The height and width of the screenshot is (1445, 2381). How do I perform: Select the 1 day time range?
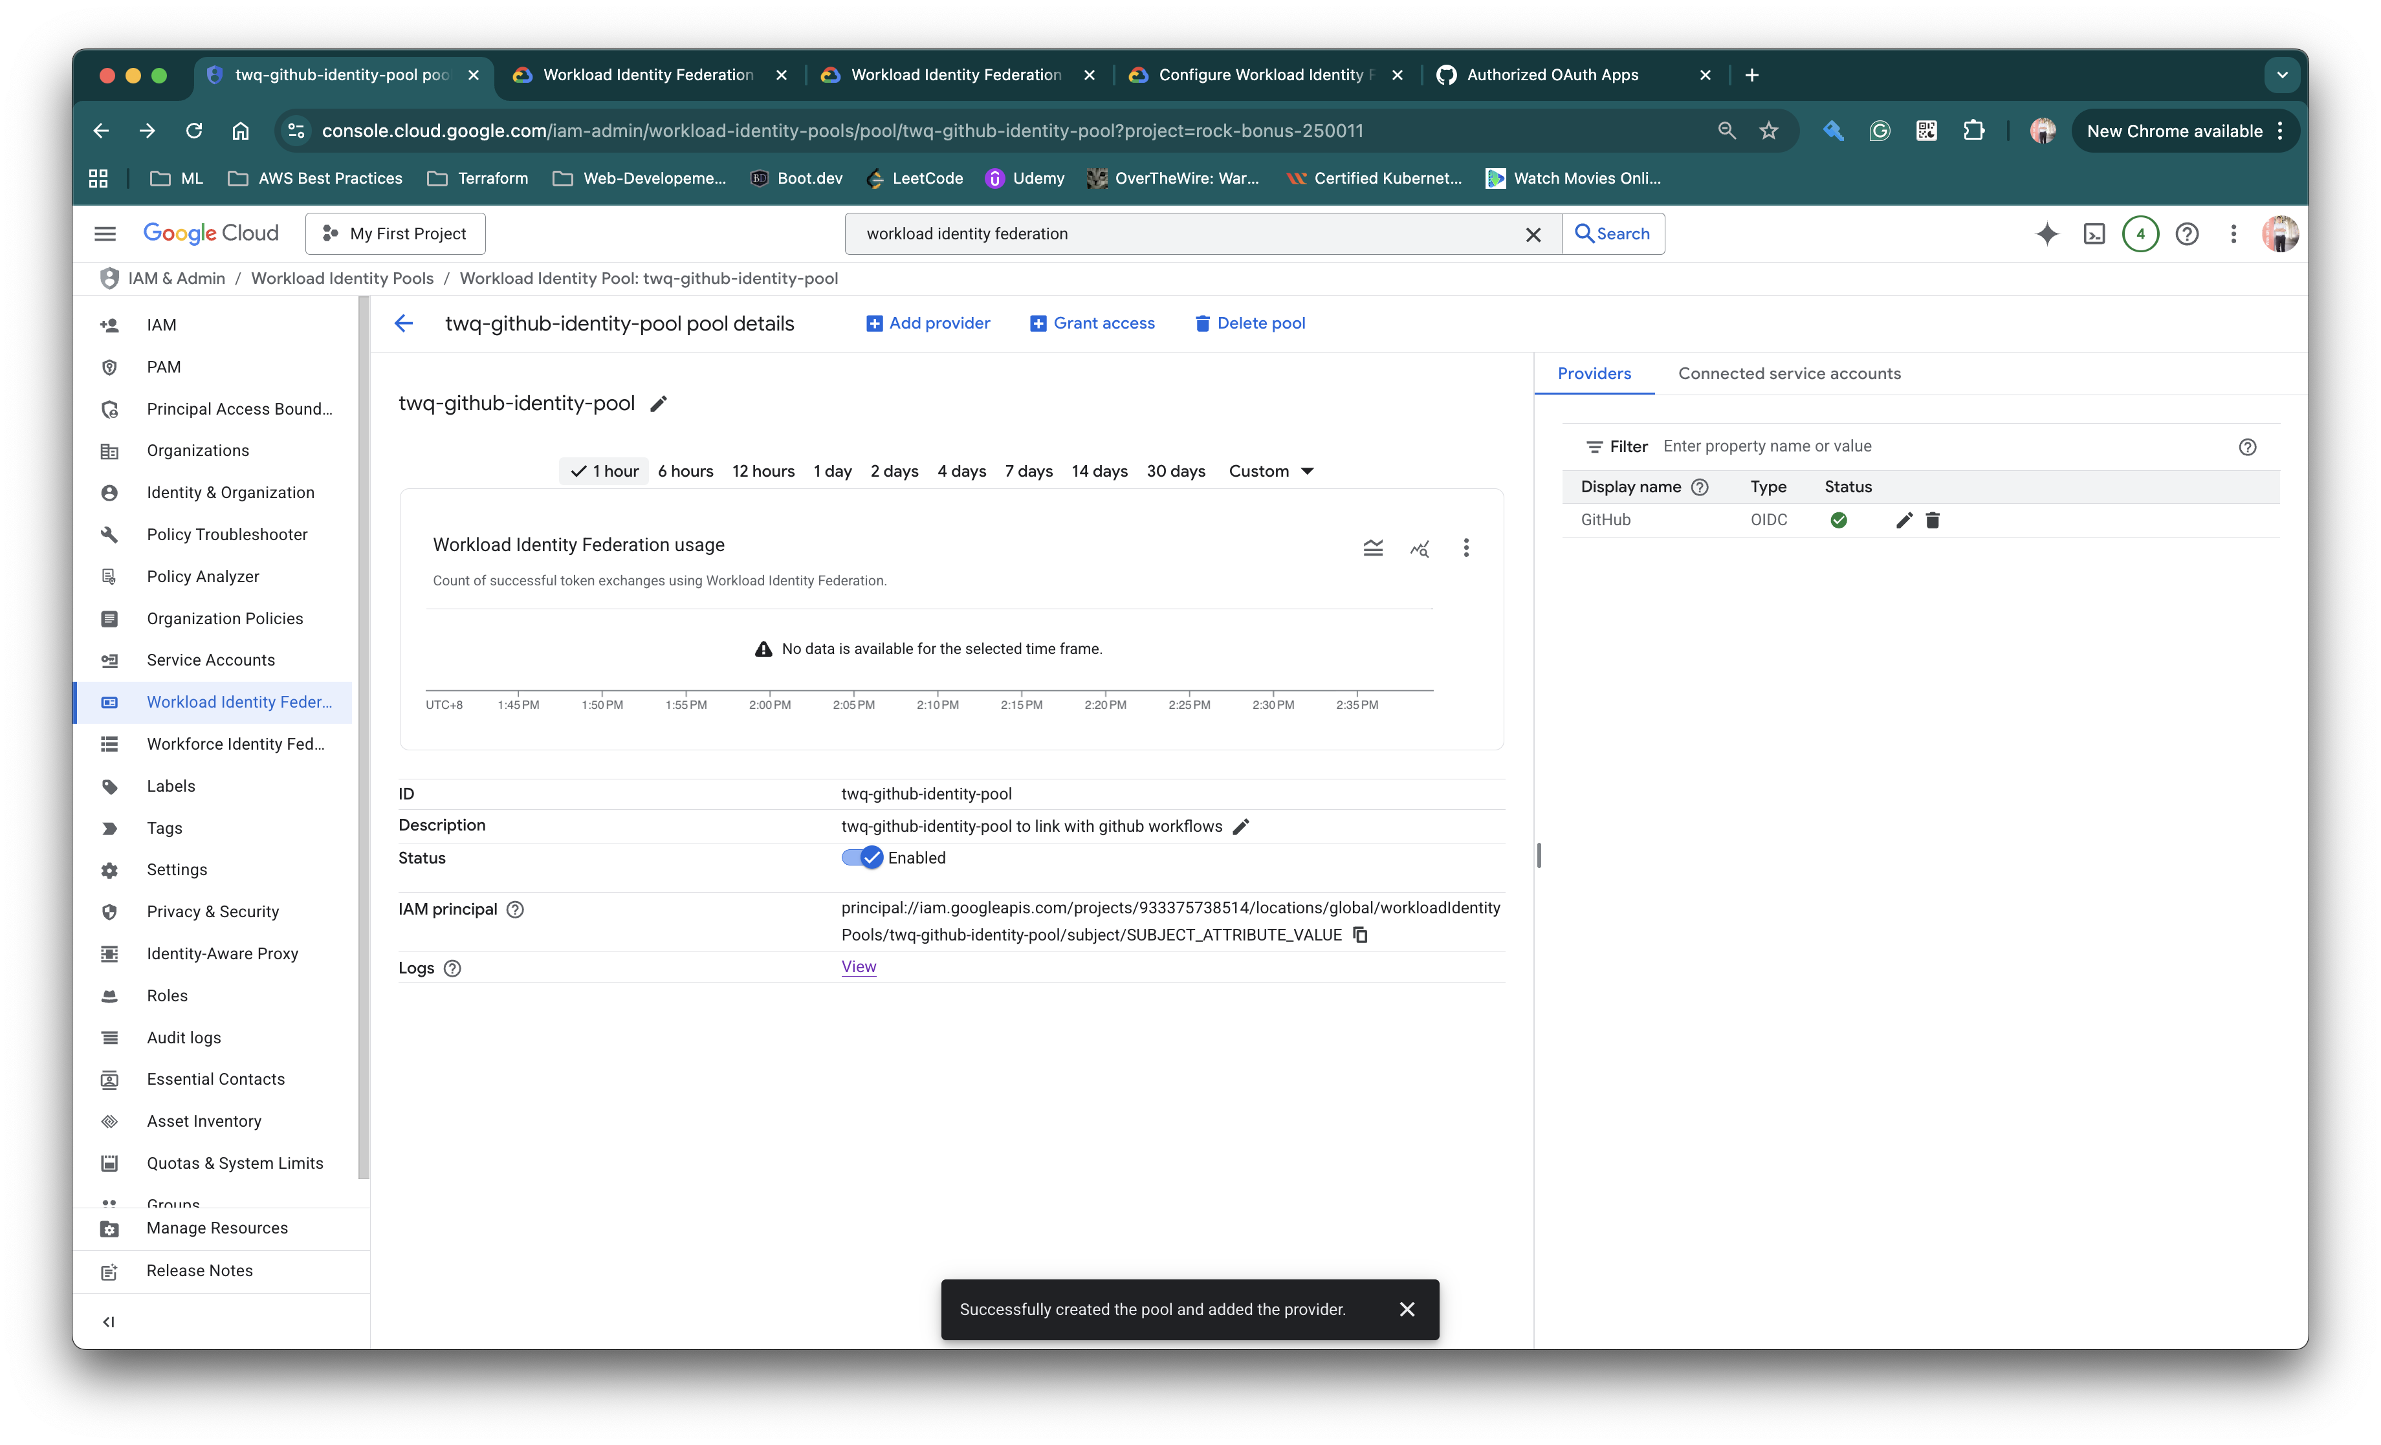coord(832,472)
